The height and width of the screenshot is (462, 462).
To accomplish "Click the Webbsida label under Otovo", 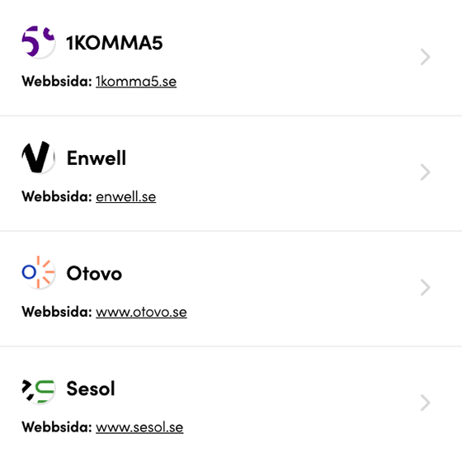I will (57, 312).
